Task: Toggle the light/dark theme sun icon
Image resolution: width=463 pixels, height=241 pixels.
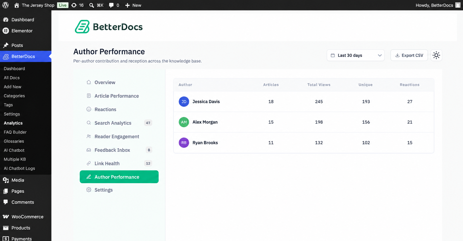Action: (x=436, y=55)
